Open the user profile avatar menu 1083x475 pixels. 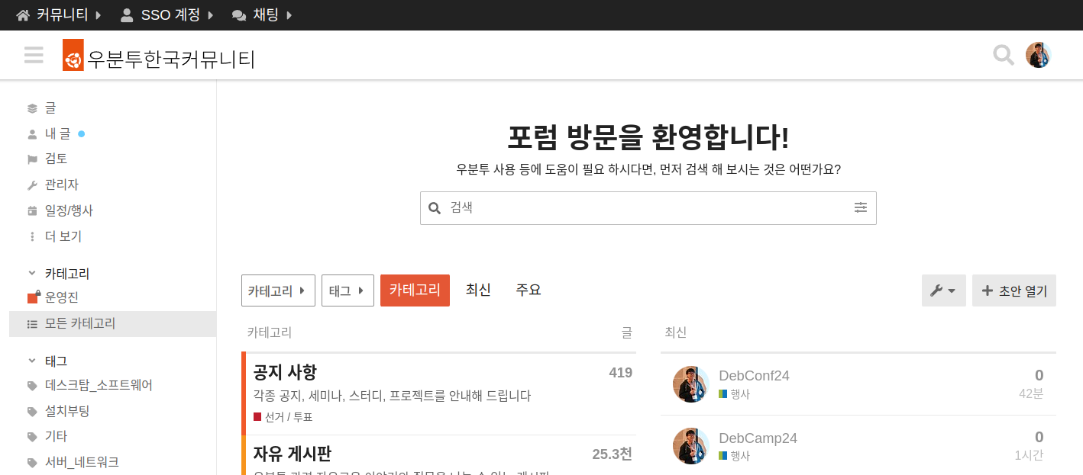pyautogui.click(x=1038, y=55)
